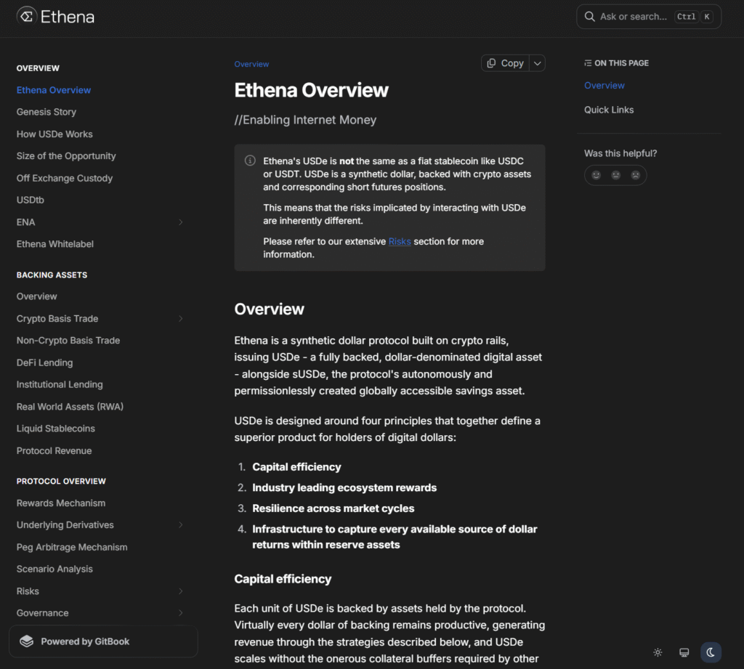
Task: Click the Copy button
Action: coord(506,63)
